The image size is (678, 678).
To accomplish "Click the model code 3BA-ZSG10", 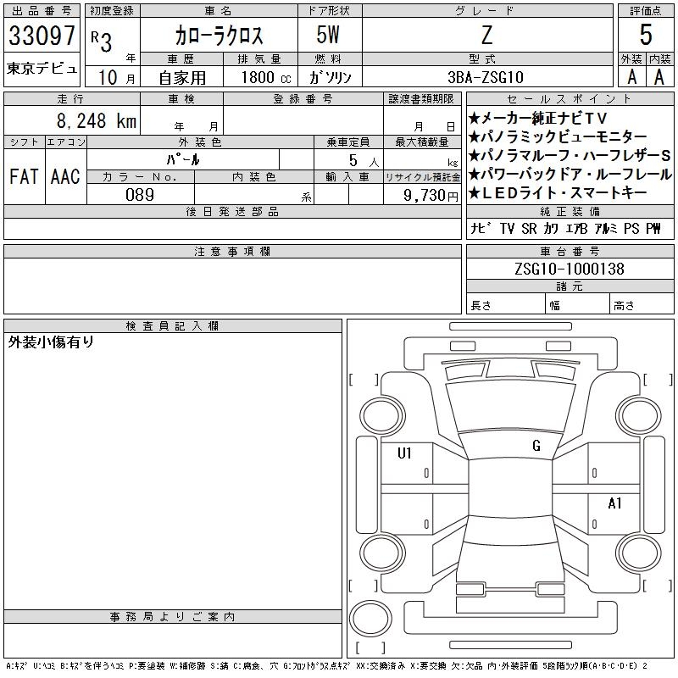I will tap(486, 77).
